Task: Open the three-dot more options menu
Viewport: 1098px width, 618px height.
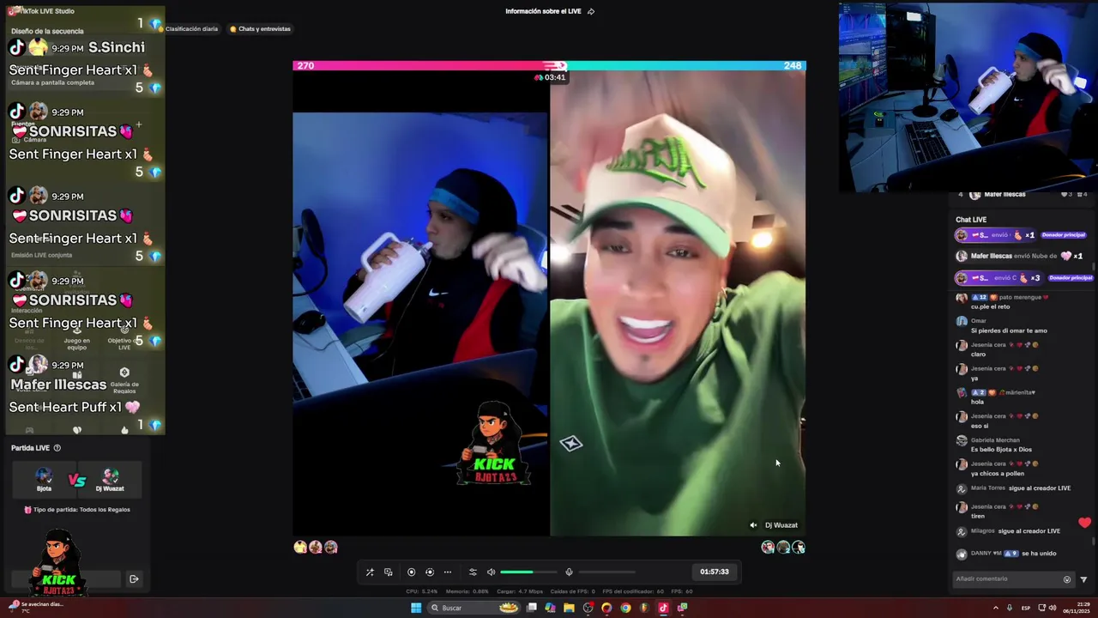Action: tap(447, 572)
